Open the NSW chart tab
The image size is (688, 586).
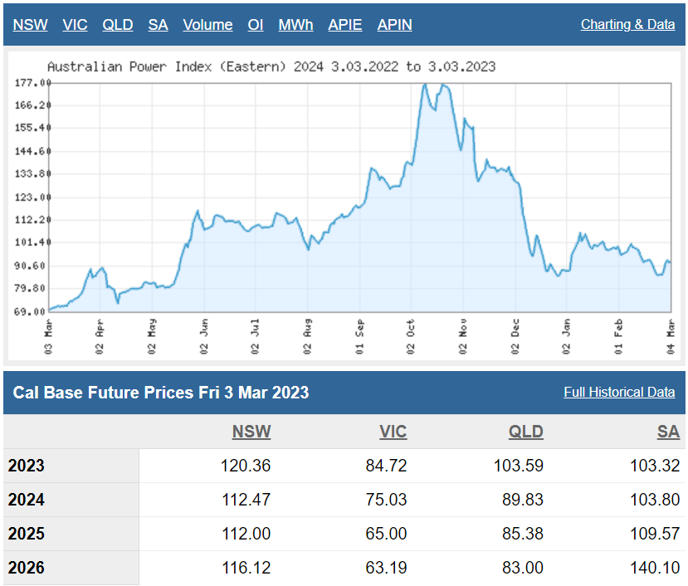point(30,25)
